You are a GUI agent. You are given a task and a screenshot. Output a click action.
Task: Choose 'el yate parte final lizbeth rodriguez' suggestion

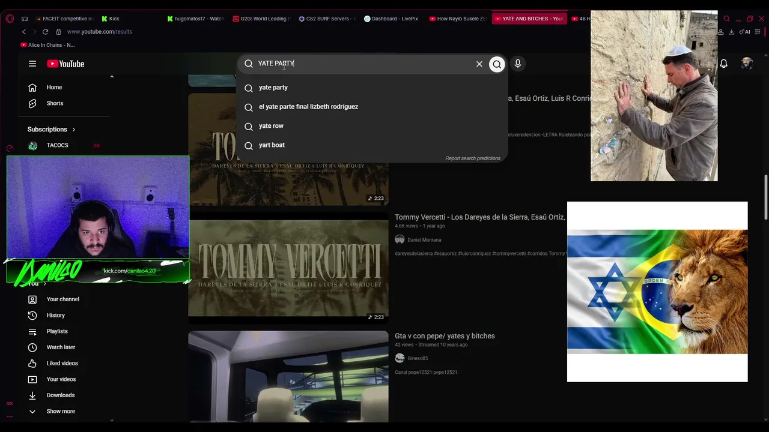click(372, 107)
